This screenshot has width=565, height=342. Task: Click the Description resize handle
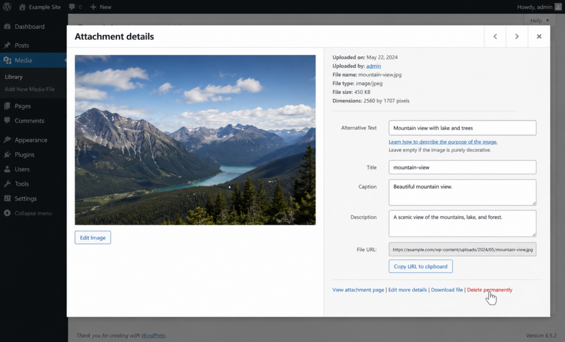click(x=534, y=234)
